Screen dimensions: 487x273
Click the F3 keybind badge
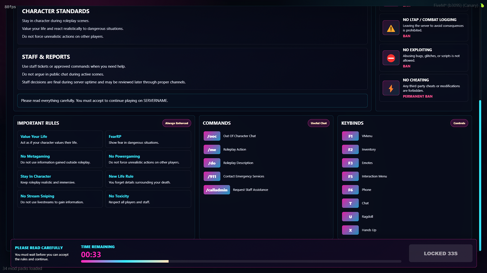click(x=350, y=163)
